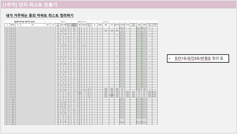The width and height of the screenshot is (237, 134).
Task: Click the '매매' column header in the table
Action: point(106,25)
